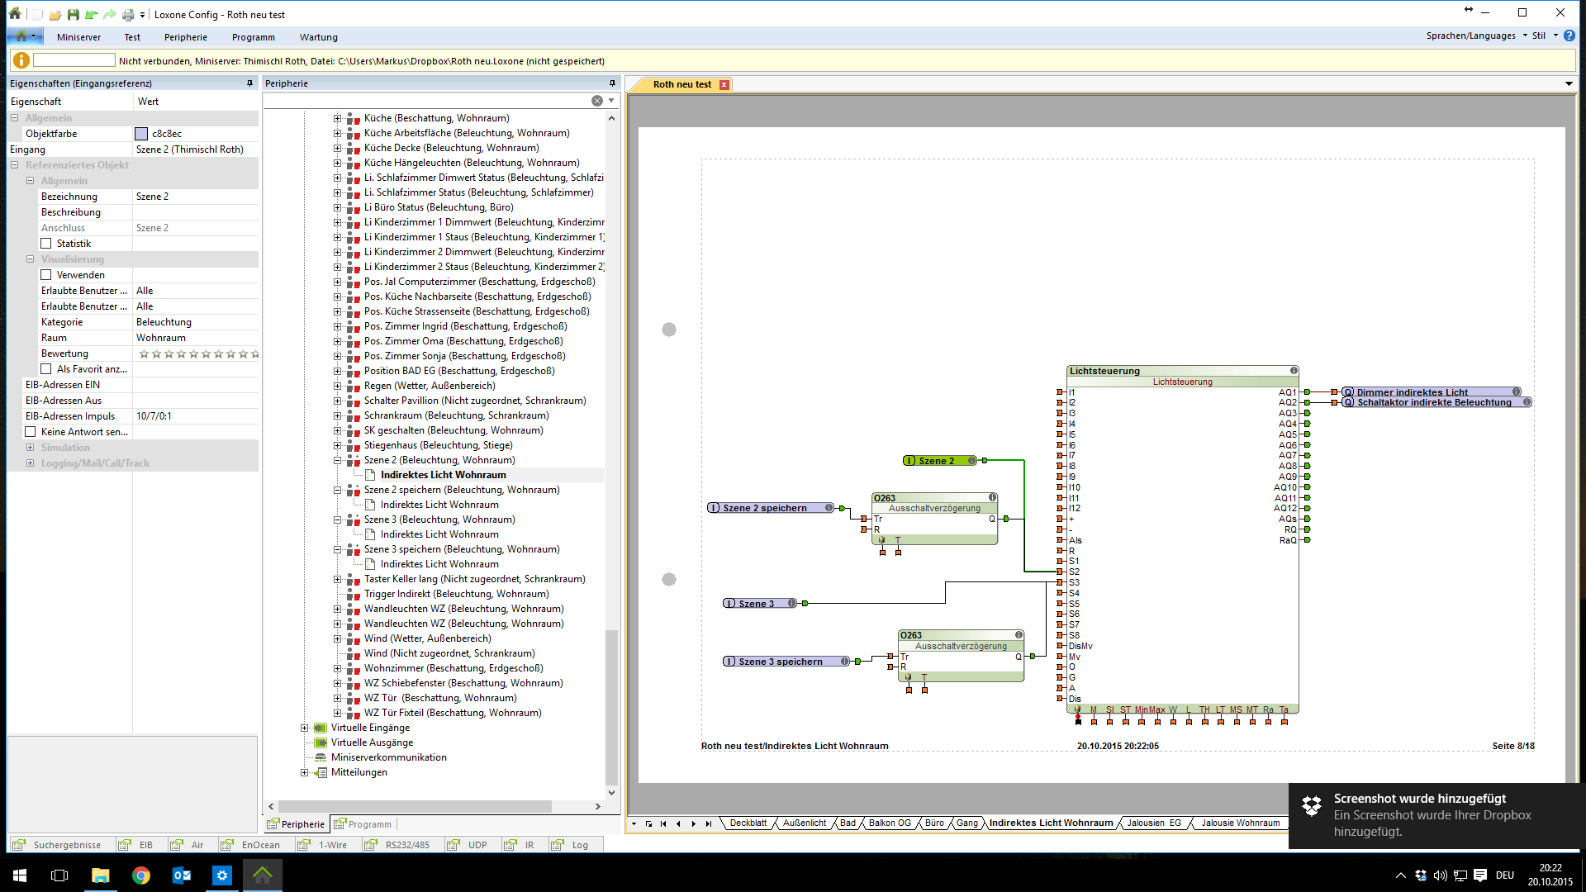Check the Als Favorit anzeigen checkbox
The height and width of the screenshot is (892, 1586).
(46, 369)
